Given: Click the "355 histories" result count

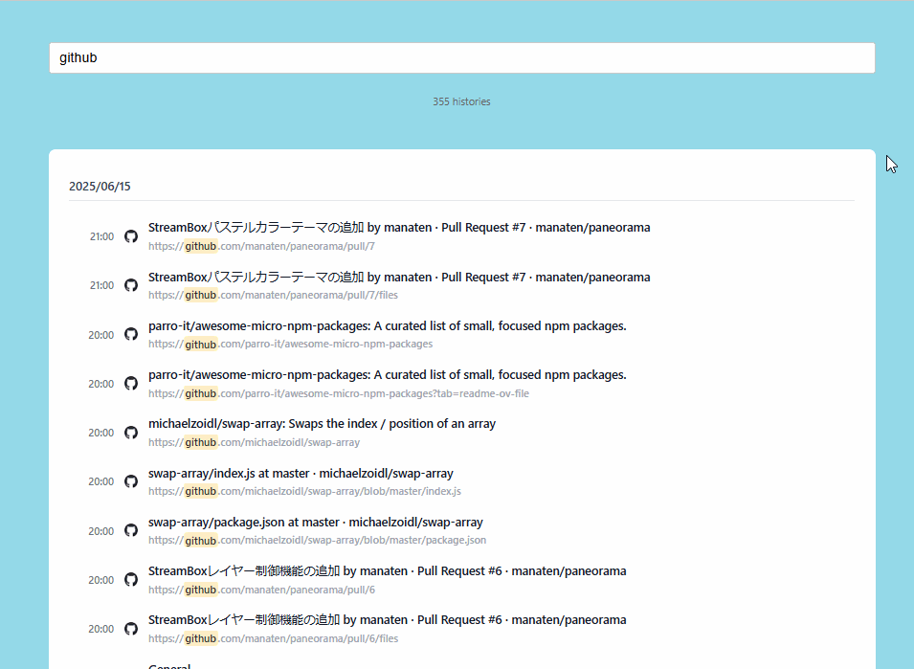Looking at the screenshot, I should coord(461,101).
